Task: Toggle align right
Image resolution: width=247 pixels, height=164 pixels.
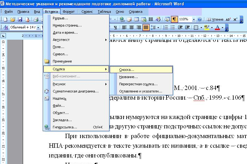Action: point(139,27)
